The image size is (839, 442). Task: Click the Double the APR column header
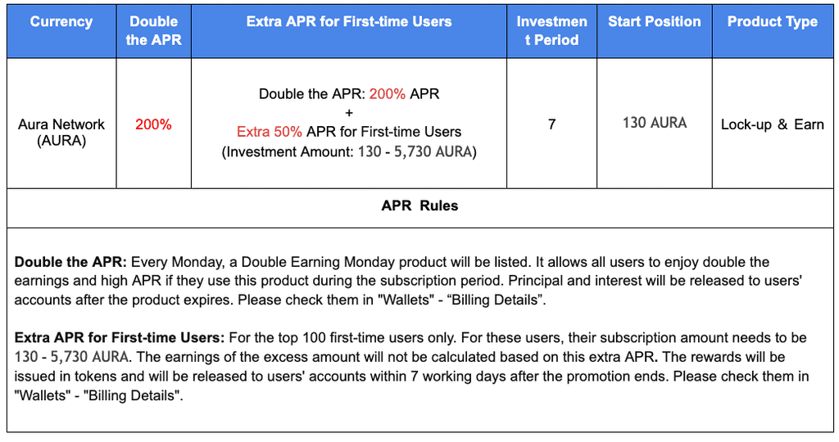click(x=153, y=30)
